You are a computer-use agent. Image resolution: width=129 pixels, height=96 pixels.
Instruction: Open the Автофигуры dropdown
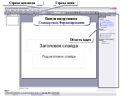(x=17, y=93)
